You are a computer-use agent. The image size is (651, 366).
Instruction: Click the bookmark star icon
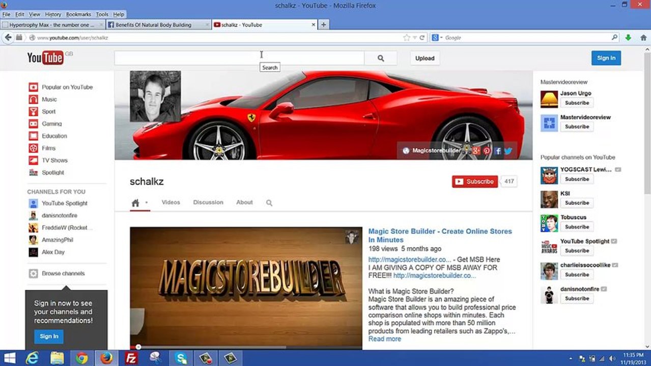(x=406, y=38)
